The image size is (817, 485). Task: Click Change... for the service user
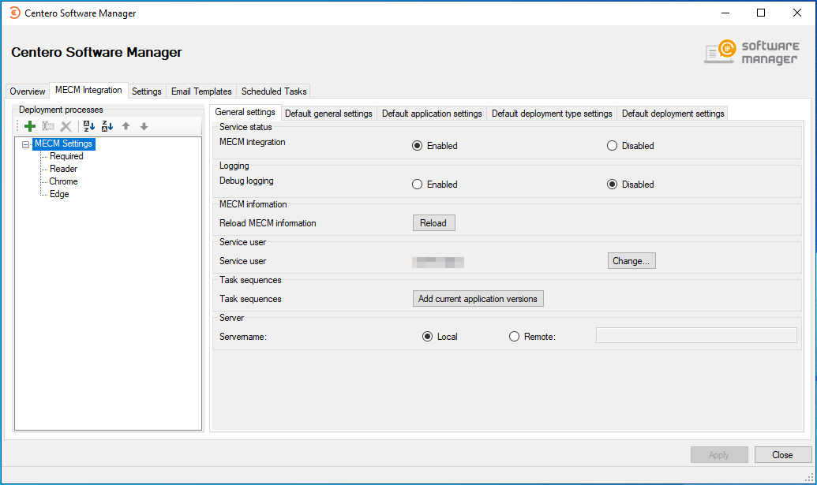[631, 261]
